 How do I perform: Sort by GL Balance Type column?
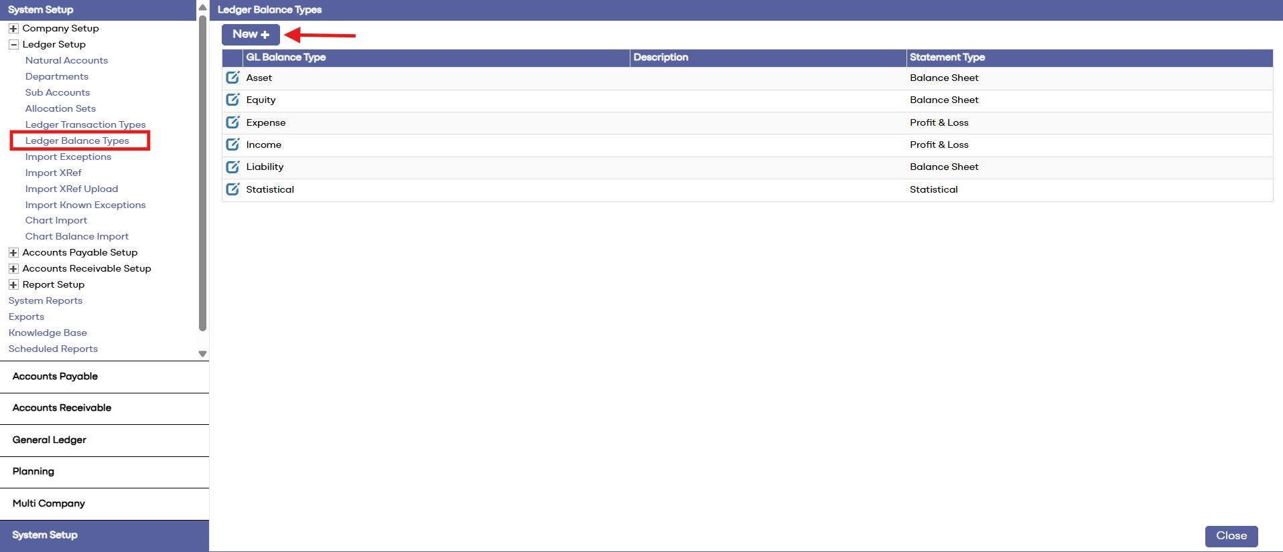pos(436,58)
